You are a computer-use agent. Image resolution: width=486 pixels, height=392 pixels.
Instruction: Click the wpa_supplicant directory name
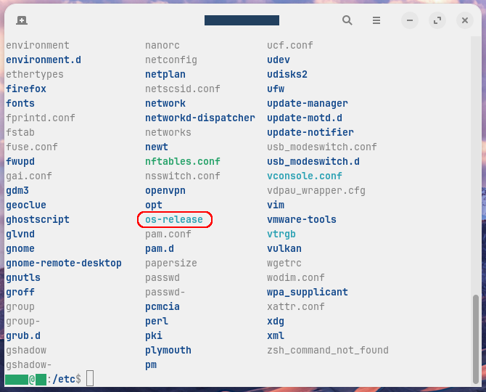coord(307,292)
